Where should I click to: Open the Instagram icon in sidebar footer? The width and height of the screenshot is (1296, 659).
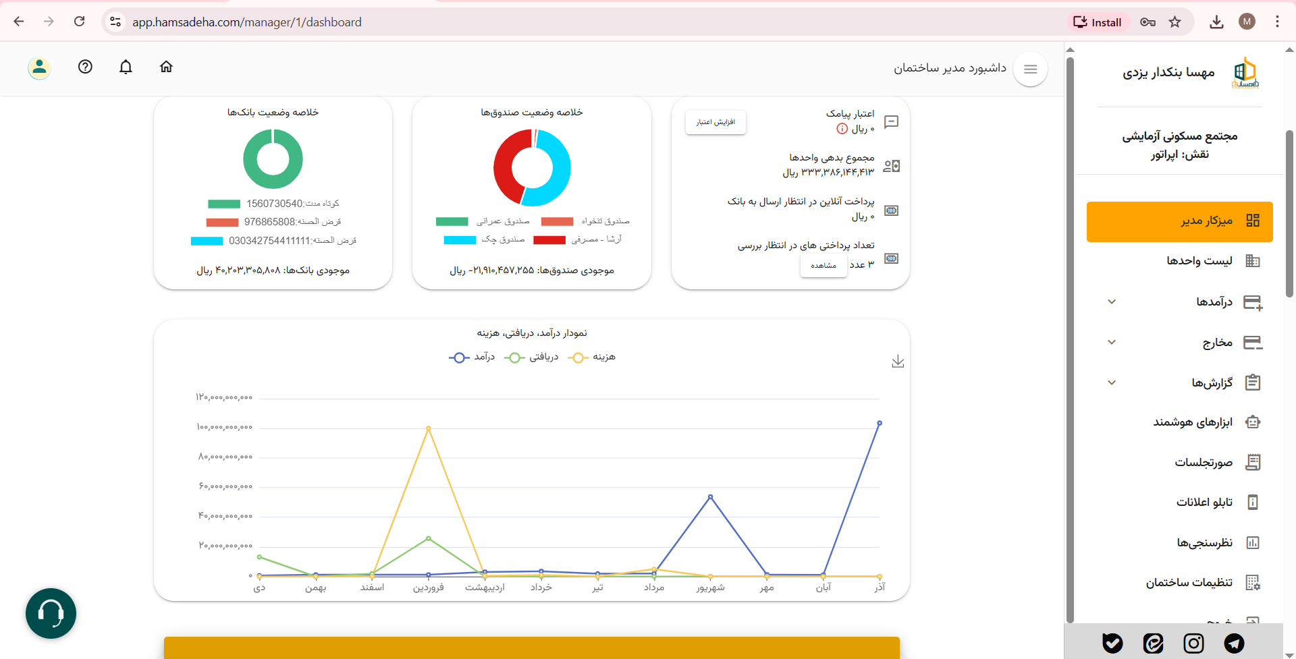tap(1193, 643)
